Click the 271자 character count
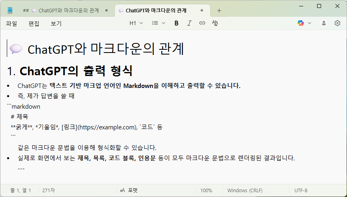The height and width of the screenshot is (197, 347). (x=49, y=190)
